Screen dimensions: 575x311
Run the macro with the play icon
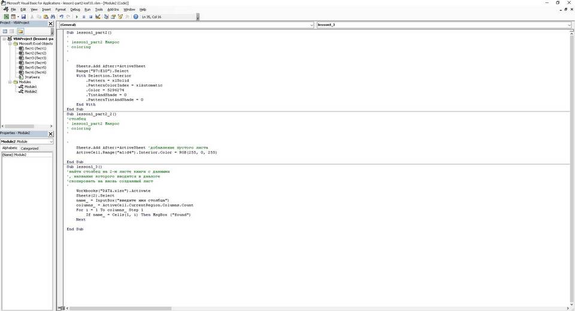click(x=76, y=17)
